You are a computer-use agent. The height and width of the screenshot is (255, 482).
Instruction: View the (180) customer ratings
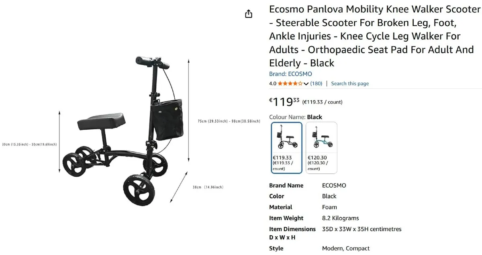(317, 84)
